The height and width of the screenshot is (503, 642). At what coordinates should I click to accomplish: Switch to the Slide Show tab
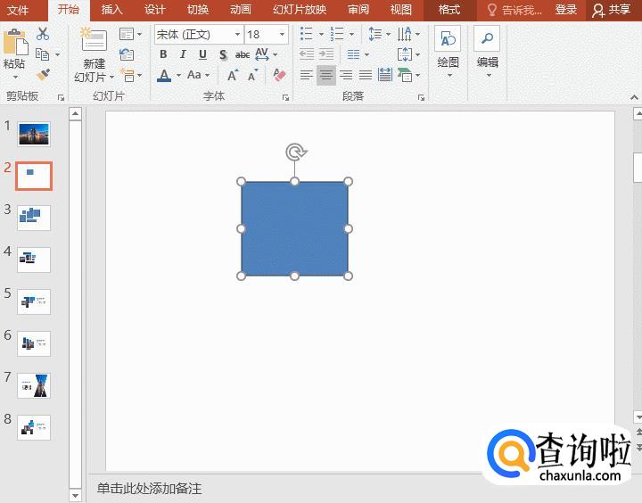click(300, 10)
